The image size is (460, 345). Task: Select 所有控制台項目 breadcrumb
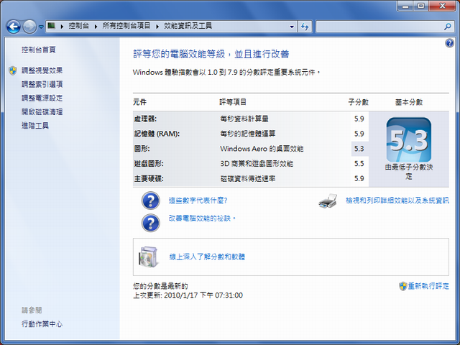click(126, 26)
